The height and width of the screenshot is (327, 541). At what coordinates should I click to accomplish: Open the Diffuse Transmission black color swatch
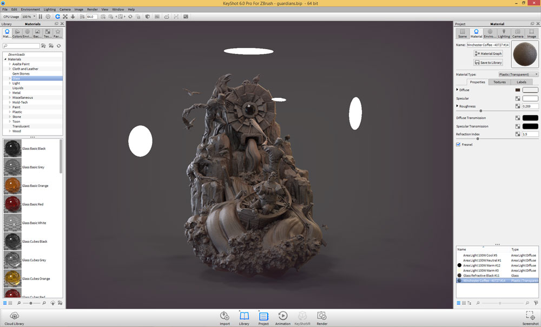(x=530, y=118)
